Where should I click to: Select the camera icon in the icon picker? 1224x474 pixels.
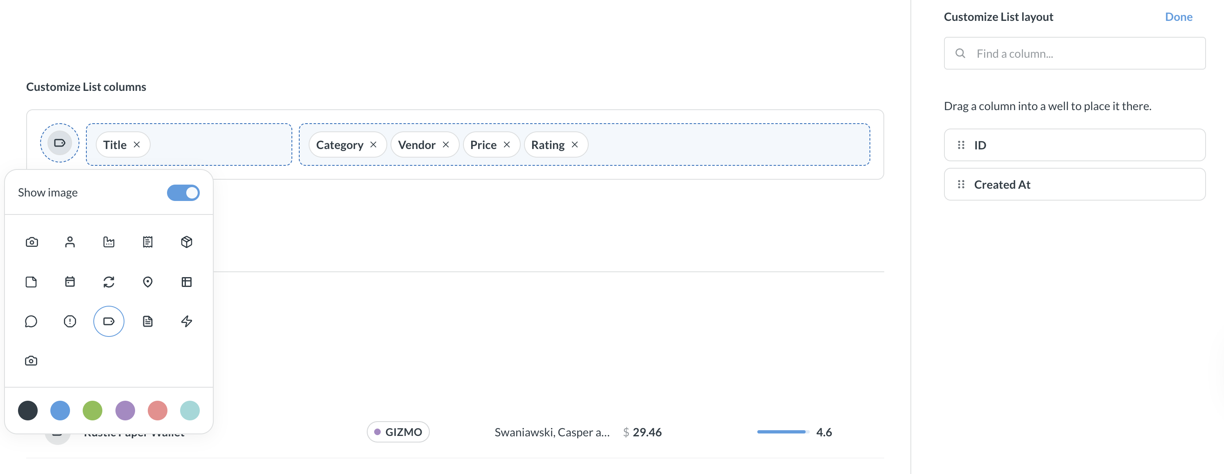pos(32,242)
